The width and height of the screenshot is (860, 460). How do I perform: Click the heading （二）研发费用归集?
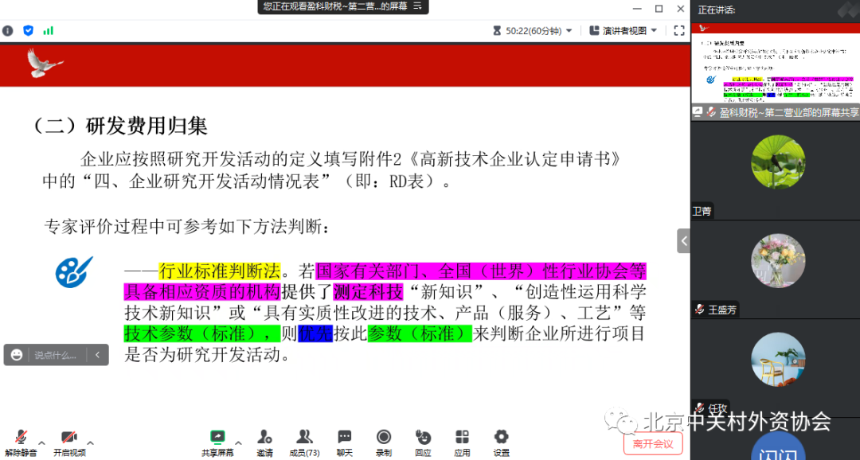(x=120, y=126)
